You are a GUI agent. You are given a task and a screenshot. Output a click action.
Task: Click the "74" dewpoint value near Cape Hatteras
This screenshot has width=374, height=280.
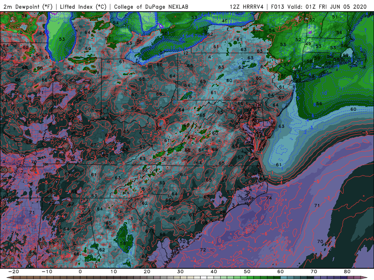click(x=269, y=198)
